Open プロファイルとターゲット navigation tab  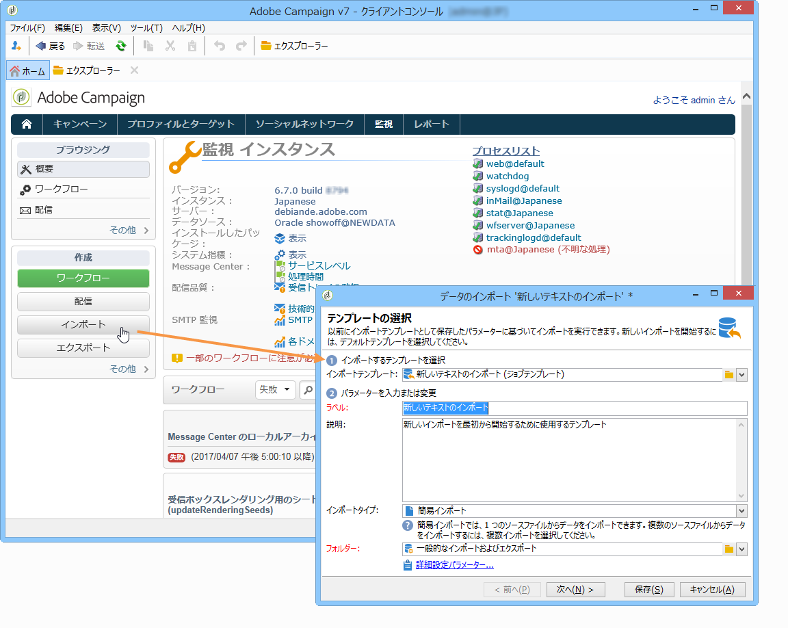click(x=181, y=124)
